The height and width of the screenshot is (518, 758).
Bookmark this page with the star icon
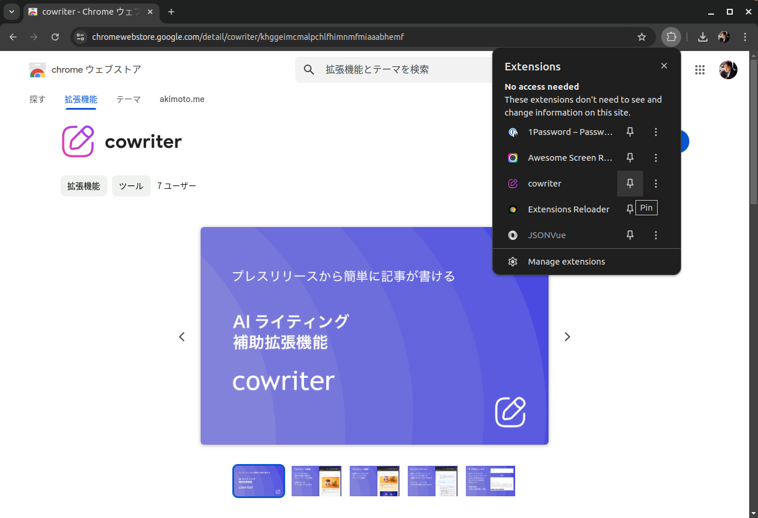point(642,37)
